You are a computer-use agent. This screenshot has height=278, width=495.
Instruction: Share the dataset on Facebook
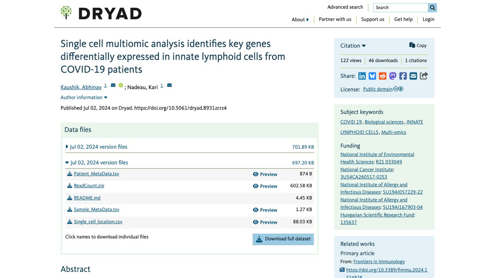(x=403, y=76)
